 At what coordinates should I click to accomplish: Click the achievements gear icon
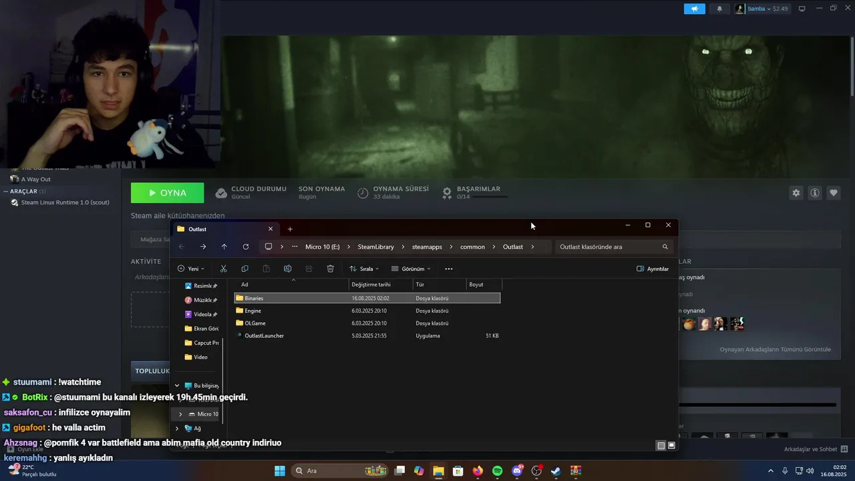[x=447, y=193]
